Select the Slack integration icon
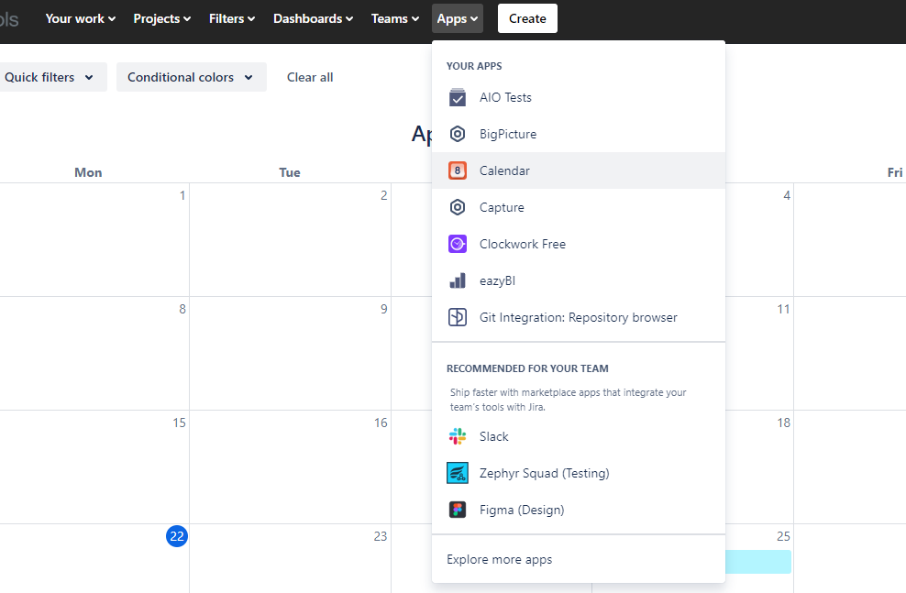Viewport: 906px width, 593px height. 457,436
